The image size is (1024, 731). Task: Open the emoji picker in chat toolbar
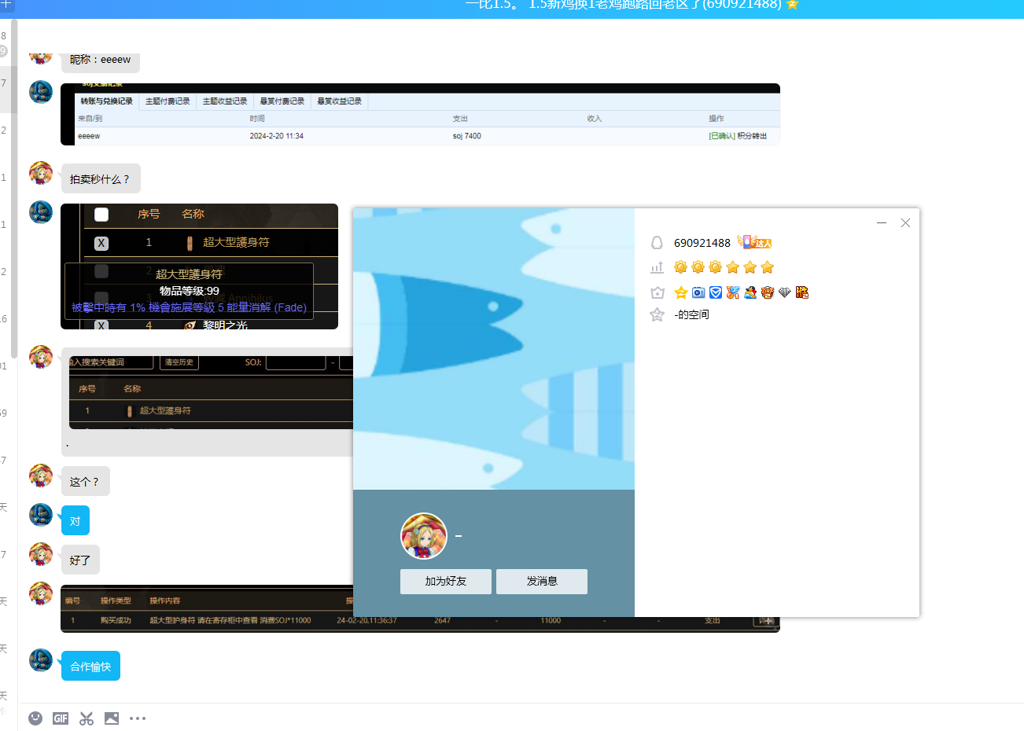tap(35, 718)
